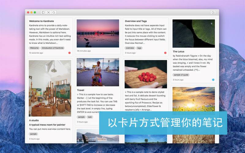Open the sunflower field sunset photo
Image resolution: width=245 pixels, height=153 pixels.
point(194,99)
